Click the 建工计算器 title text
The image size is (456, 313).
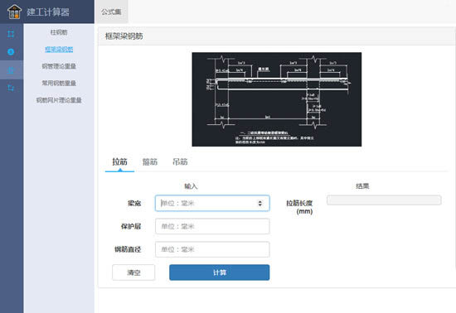point(48,12)
